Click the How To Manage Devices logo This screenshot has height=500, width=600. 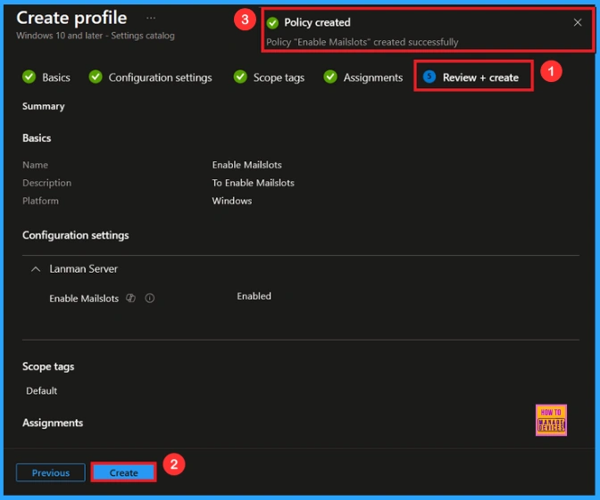551,421
